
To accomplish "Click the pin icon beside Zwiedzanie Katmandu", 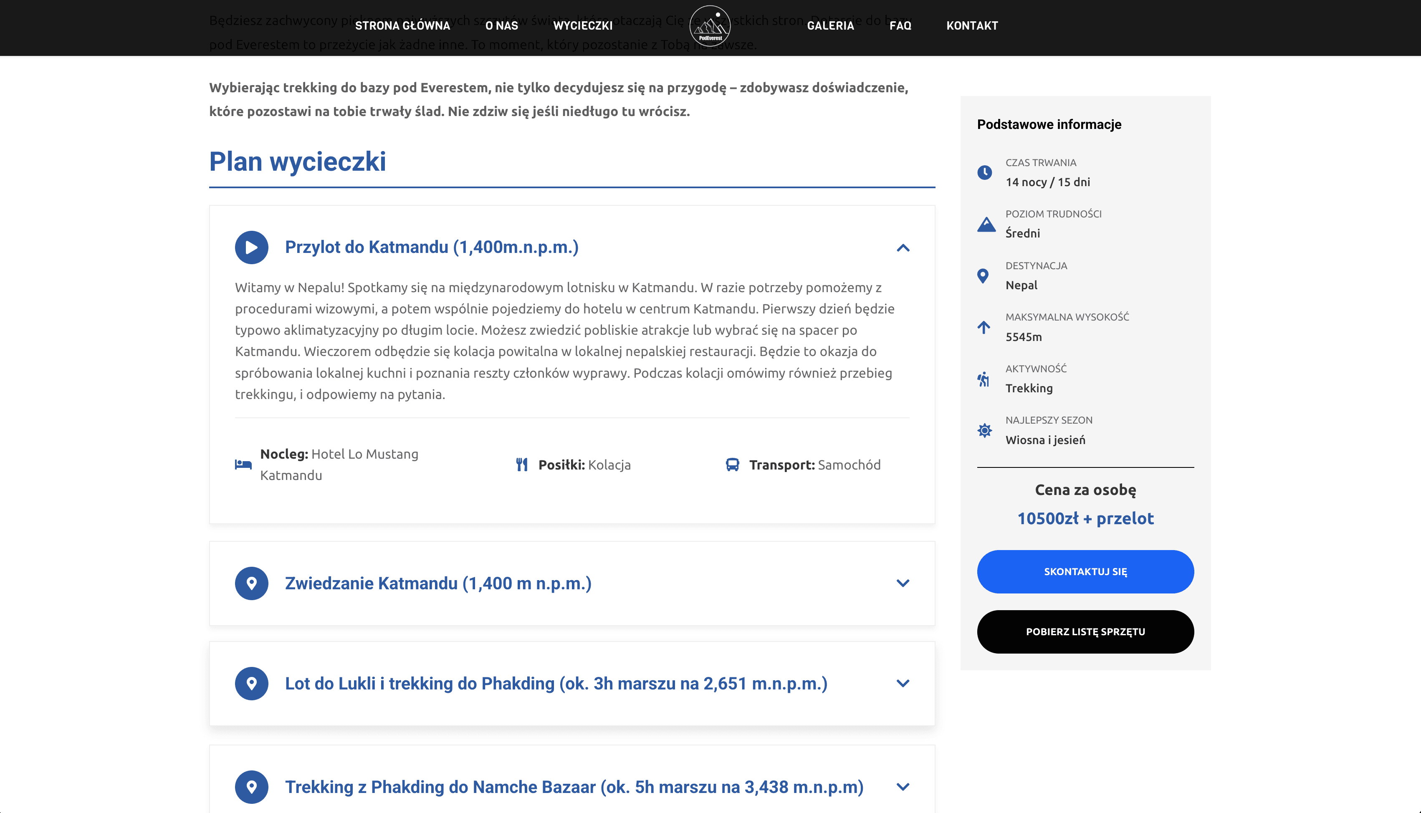I will click(251, 583).
